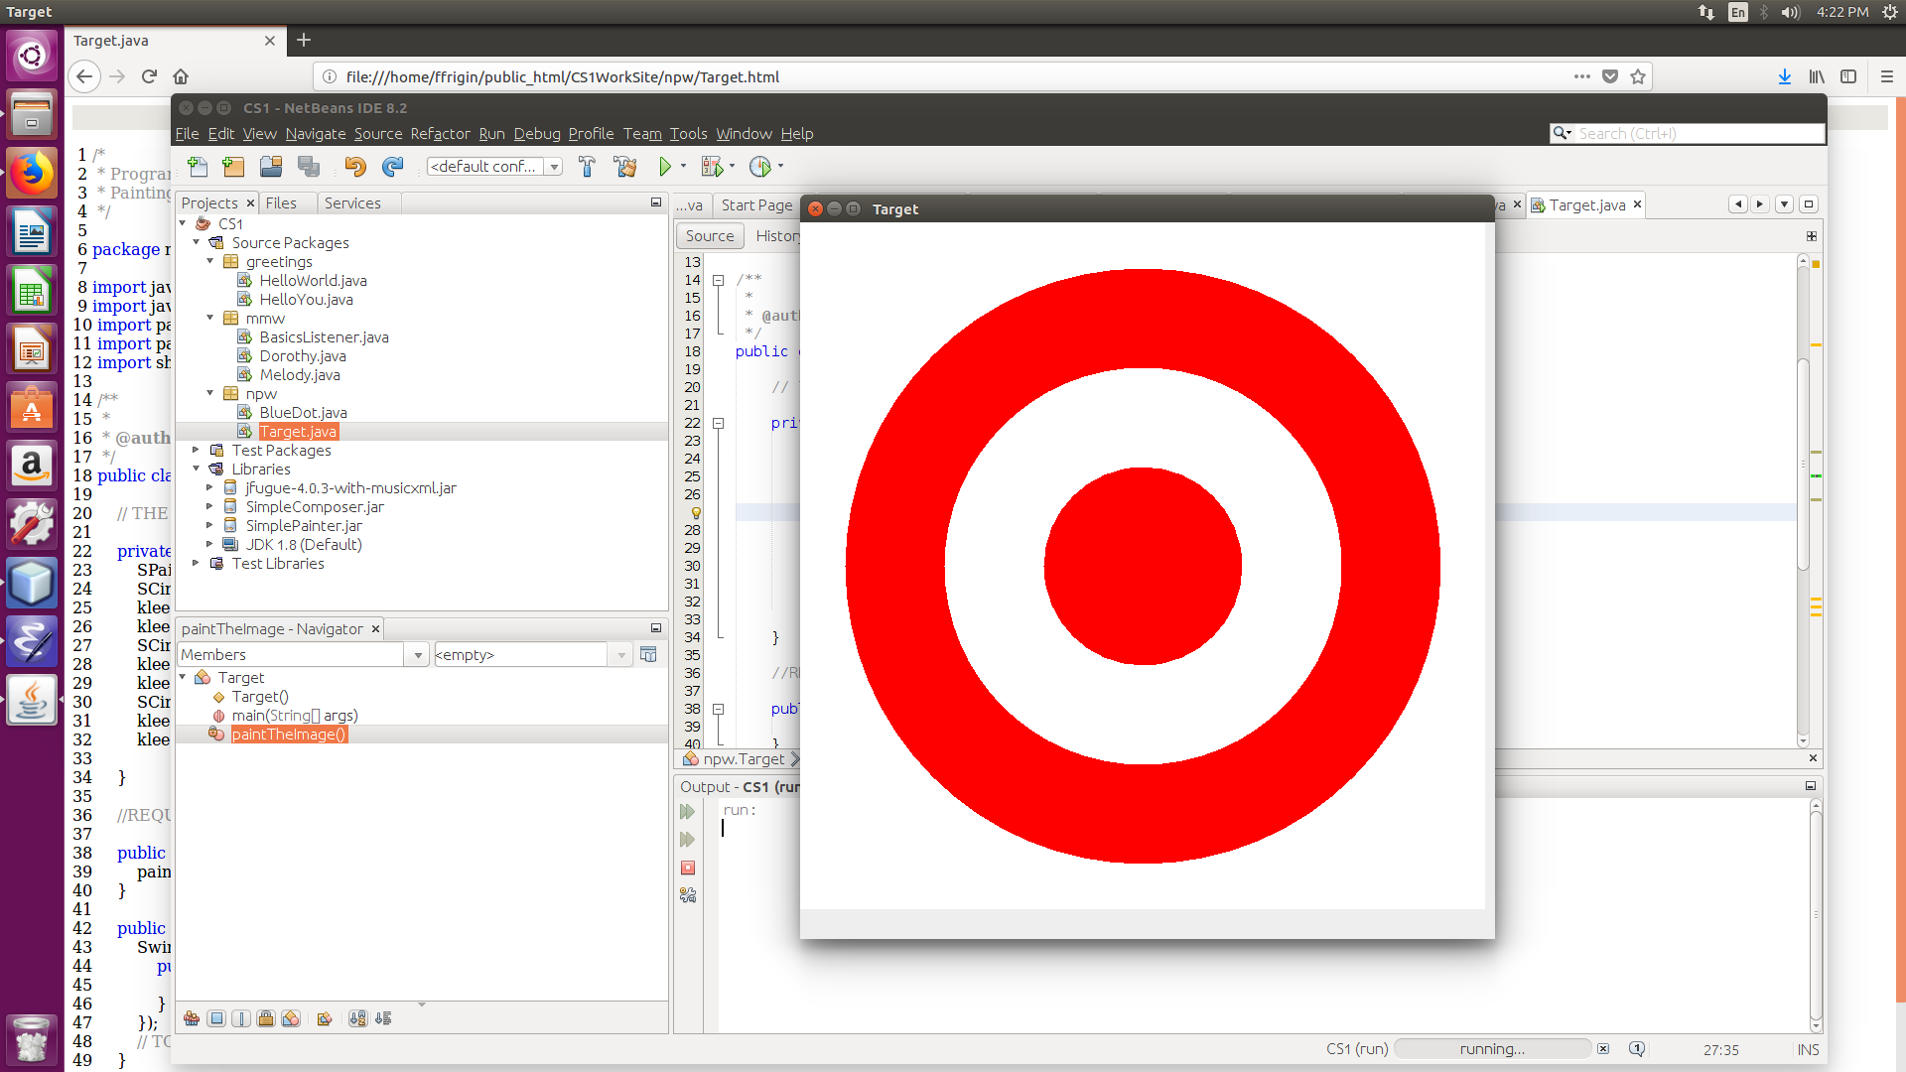
Task: Click the Java coffee cup launcher icon
Action: click(32, 700)
